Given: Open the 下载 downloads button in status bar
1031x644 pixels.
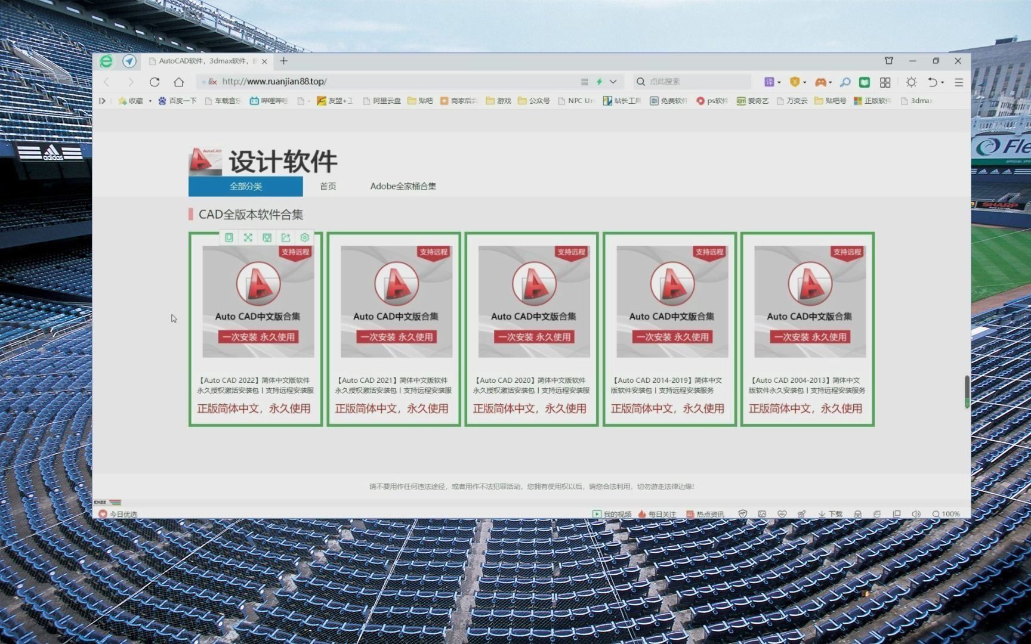Looking at the screenshot, I should [x=831, y=514].
